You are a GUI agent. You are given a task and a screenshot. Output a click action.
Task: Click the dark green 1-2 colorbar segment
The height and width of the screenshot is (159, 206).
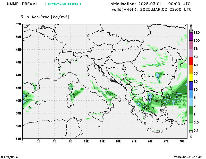click(x=191, y=110)
